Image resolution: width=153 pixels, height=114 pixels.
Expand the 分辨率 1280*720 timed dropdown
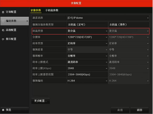pos(87,37)
